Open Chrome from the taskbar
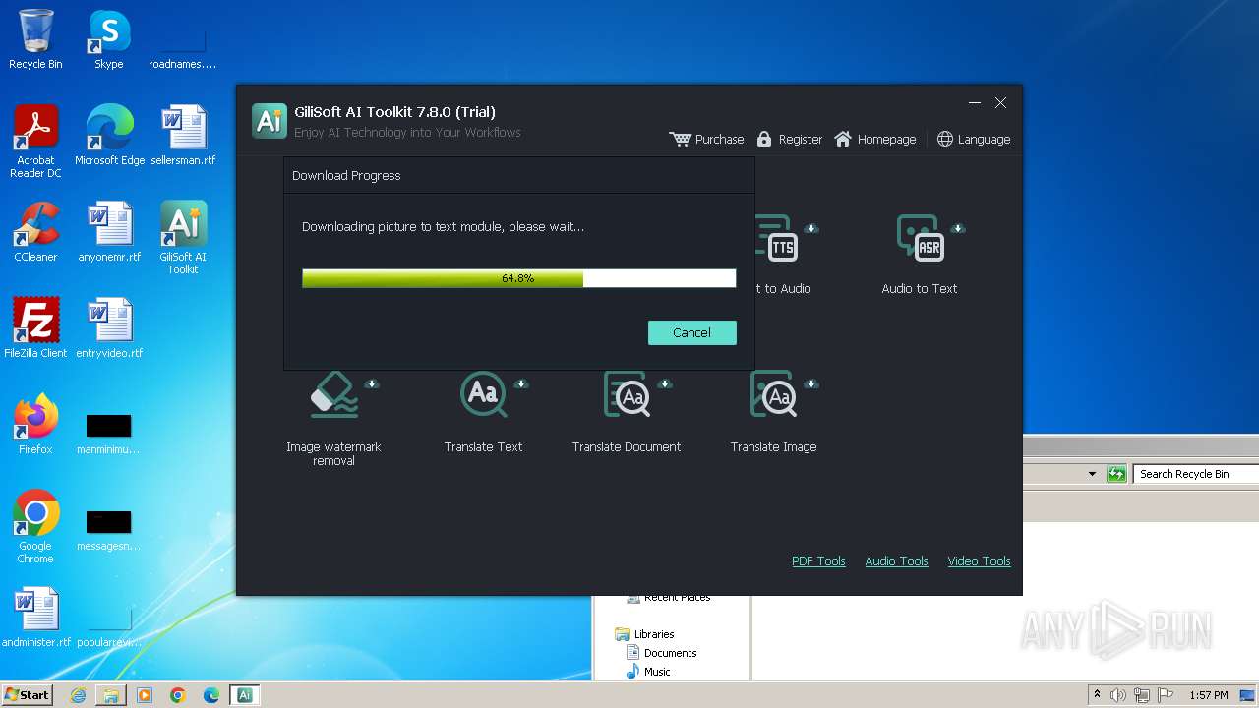1259x708 pixels. [x=178, y=695]
